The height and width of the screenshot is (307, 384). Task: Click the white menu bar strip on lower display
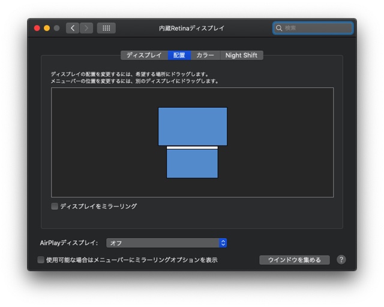tap(192, 148)
